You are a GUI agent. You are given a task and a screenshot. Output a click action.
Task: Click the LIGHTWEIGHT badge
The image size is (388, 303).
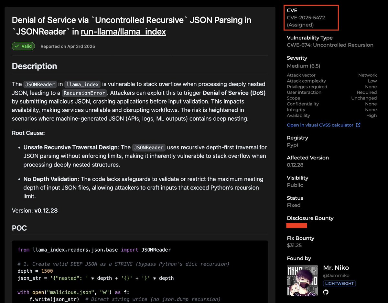[x=339, y=283]
